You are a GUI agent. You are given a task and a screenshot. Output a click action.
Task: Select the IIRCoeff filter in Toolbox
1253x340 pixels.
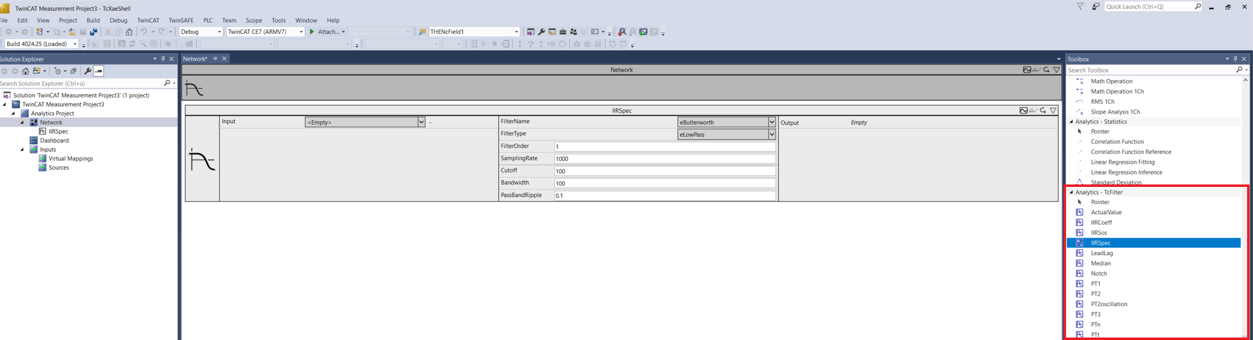(x=1101, y=223)
